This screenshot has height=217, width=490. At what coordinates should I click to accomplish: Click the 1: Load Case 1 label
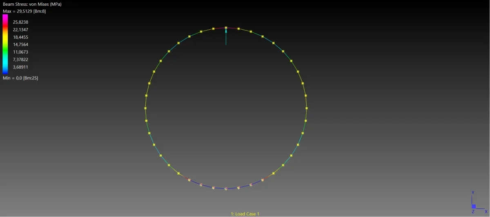click(x=245, y=214)
